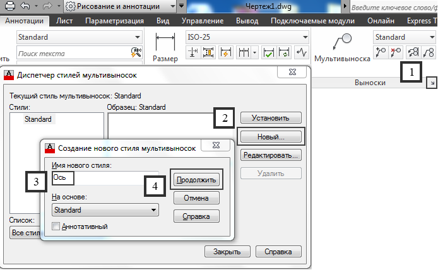Enable the Аннотативный checkbox
The height and width of the screenshot is (270, 438).
(x=56, y=226)
